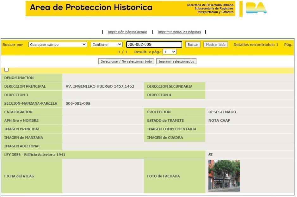
Task: Open 'Impresión página actual' link
Action: click(127, 32)
